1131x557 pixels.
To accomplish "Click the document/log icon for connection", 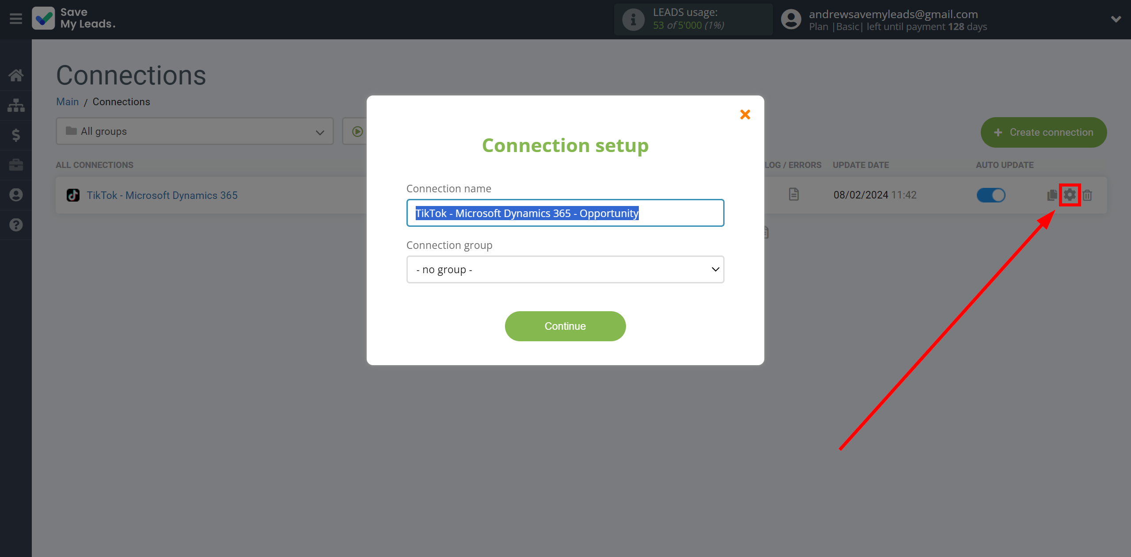I will (x=793, y=194).
